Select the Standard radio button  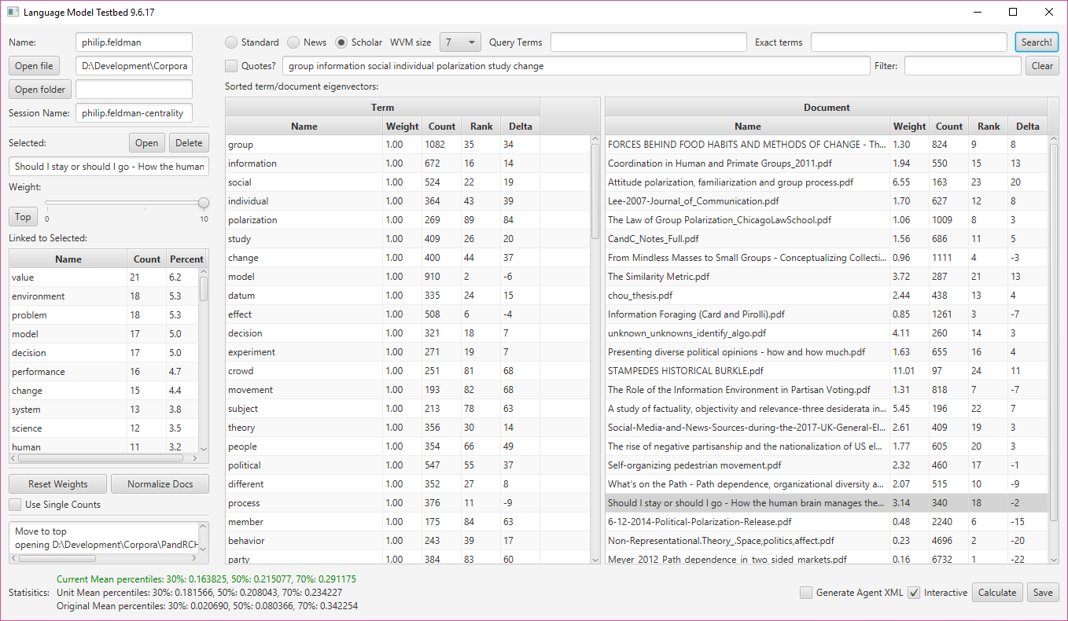click(231, 42)
